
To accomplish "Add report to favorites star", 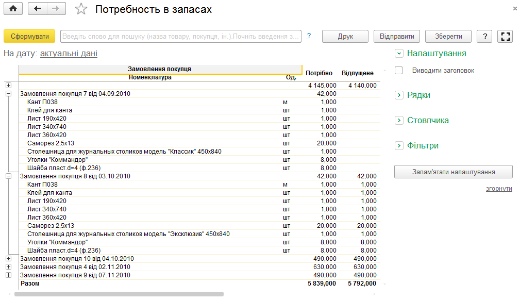I will 81,9.
